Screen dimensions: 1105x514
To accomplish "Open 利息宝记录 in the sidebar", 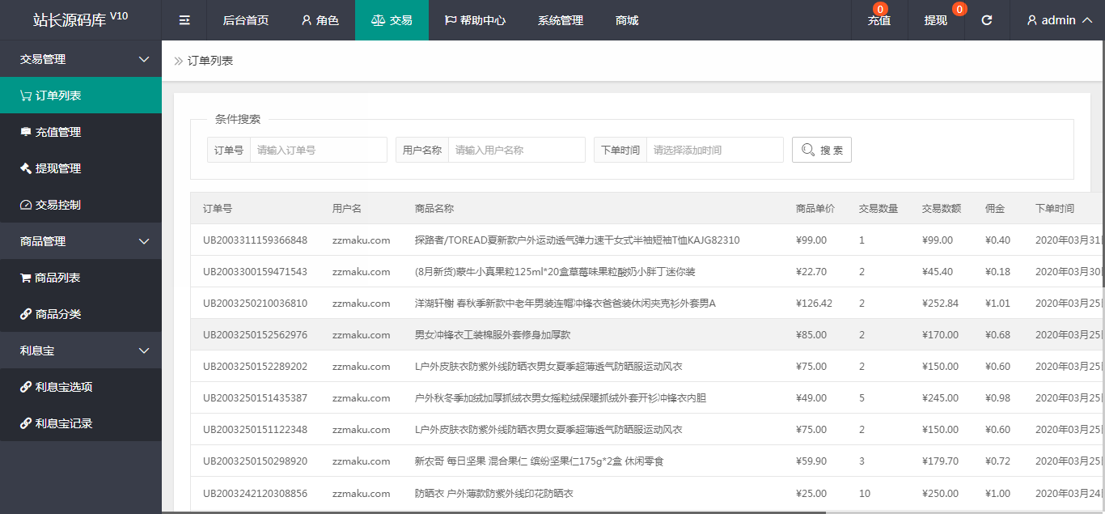I will (x=63, y=423).
